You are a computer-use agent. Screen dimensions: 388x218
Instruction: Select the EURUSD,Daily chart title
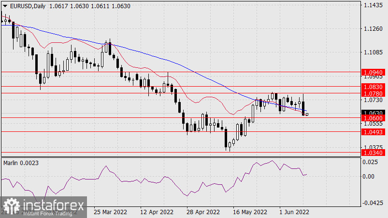(28, 6)
